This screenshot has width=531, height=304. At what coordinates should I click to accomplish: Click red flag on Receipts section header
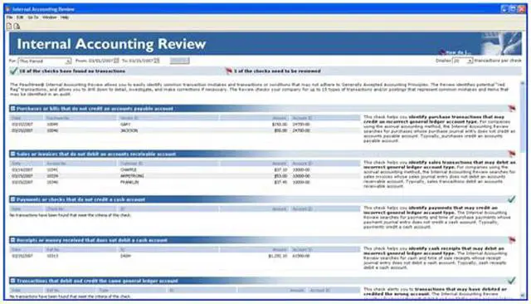coord(512,240)
